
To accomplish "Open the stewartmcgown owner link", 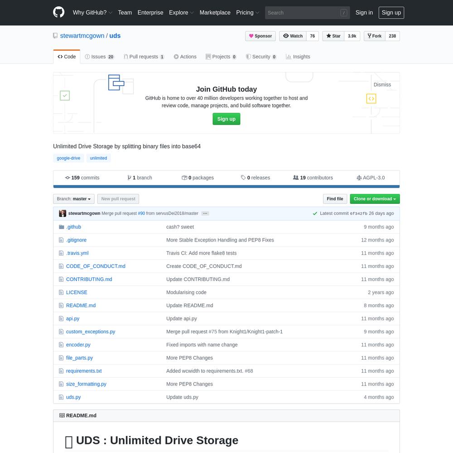I will [82, 36].
